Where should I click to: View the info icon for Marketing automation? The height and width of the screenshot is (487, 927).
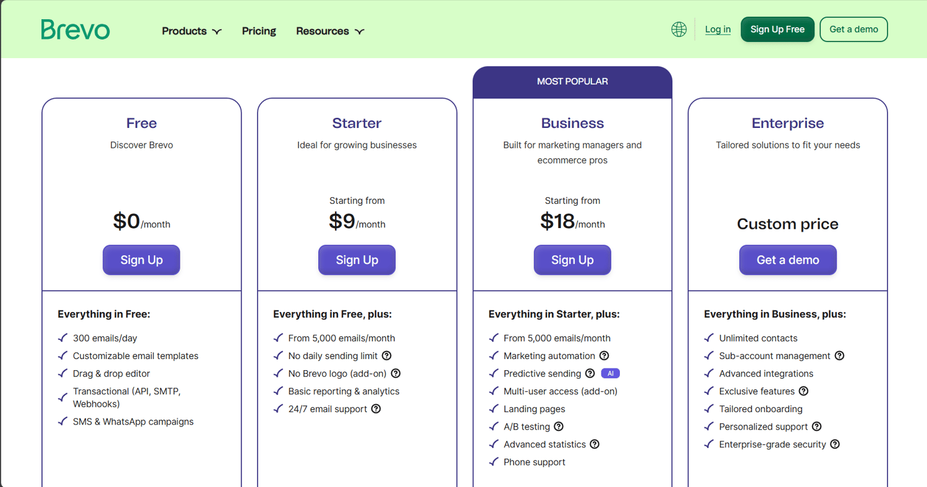point(604,356)
